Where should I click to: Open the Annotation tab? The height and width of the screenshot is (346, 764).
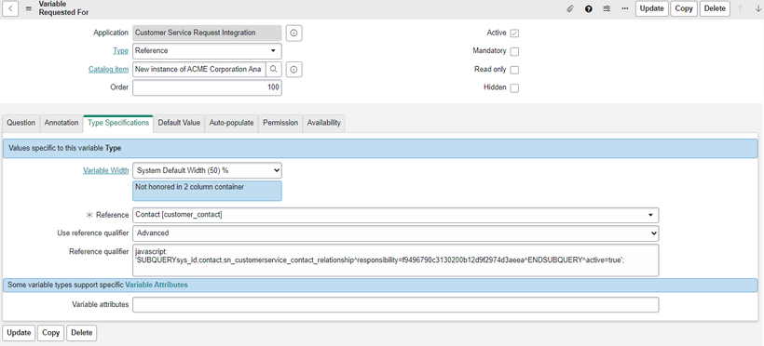[61, 123]
